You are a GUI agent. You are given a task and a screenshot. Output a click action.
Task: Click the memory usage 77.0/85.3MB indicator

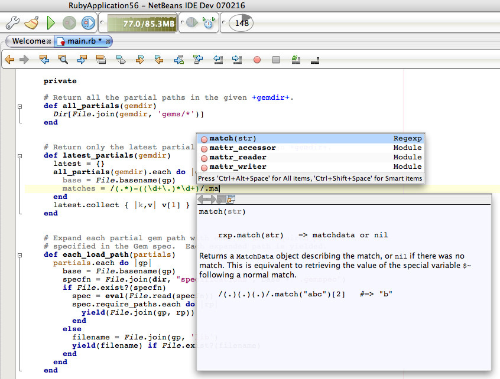(142, 23)
